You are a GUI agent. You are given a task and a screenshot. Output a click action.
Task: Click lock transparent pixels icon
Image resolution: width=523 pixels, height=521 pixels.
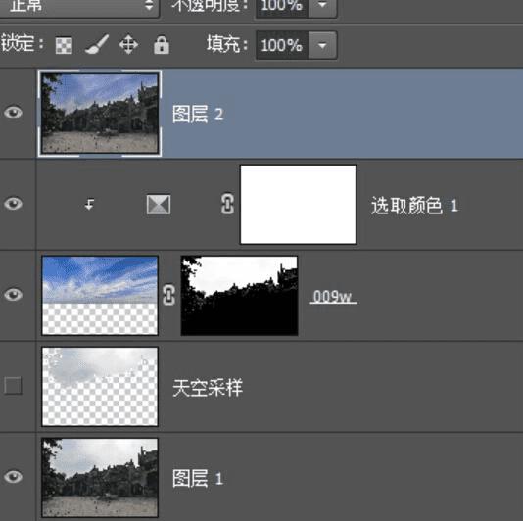[64, 45]
